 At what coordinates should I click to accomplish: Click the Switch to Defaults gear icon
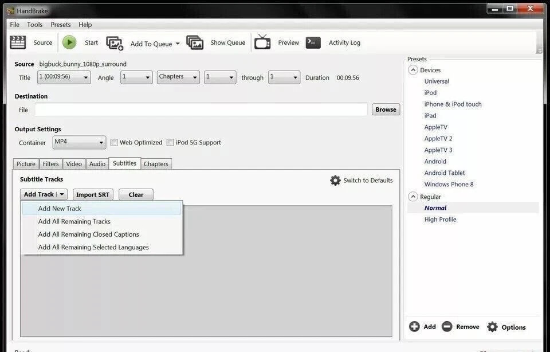(335, 179)
